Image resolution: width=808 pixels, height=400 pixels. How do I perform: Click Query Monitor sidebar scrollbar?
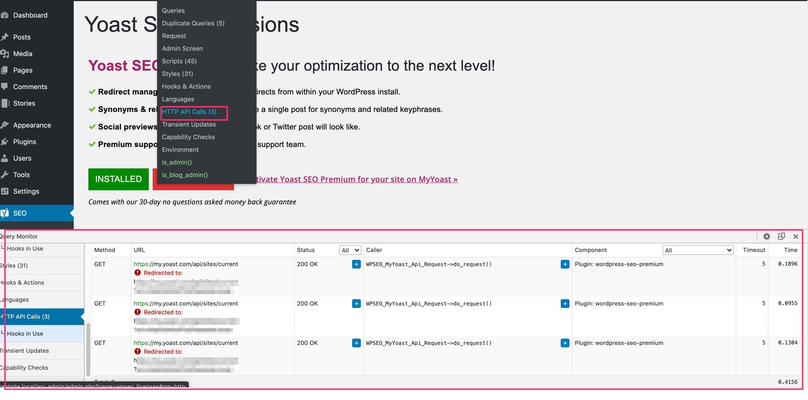88,349
